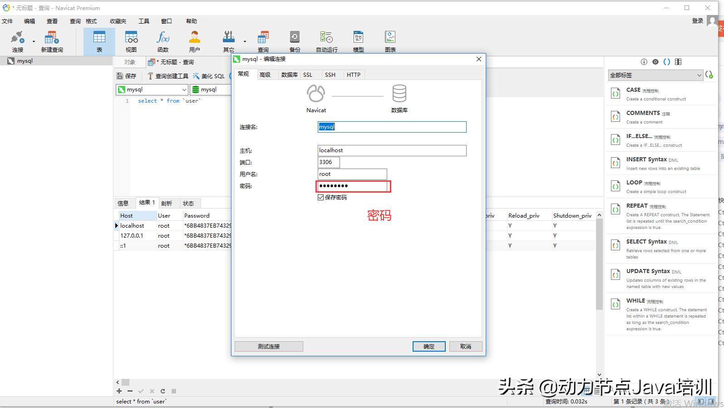Open the Query toolbar icon
The height and width of the screenshot is (408, 724).
(263, 41)
